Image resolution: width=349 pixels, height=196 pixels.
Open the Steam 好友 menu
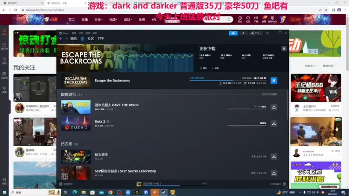81,33
